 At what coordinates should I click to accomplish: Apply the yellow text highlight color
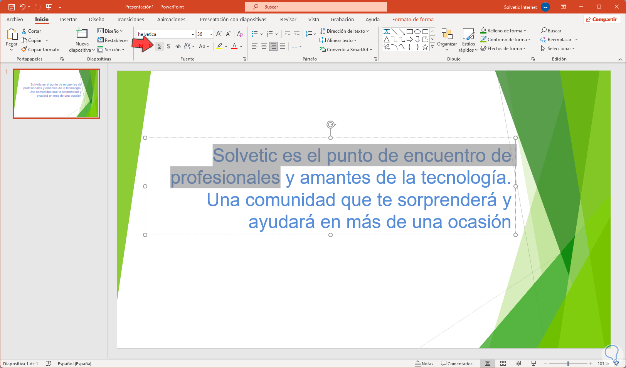pos(219,46)
